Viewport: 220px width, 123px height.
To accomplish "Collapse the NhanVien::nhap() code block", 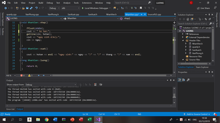I will coord(20,23).
